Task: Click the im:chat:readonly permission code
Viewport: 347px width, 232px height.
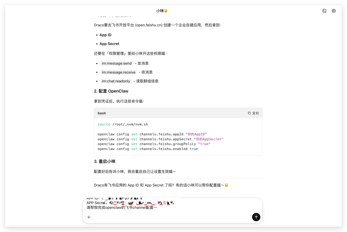Action: 116,81
